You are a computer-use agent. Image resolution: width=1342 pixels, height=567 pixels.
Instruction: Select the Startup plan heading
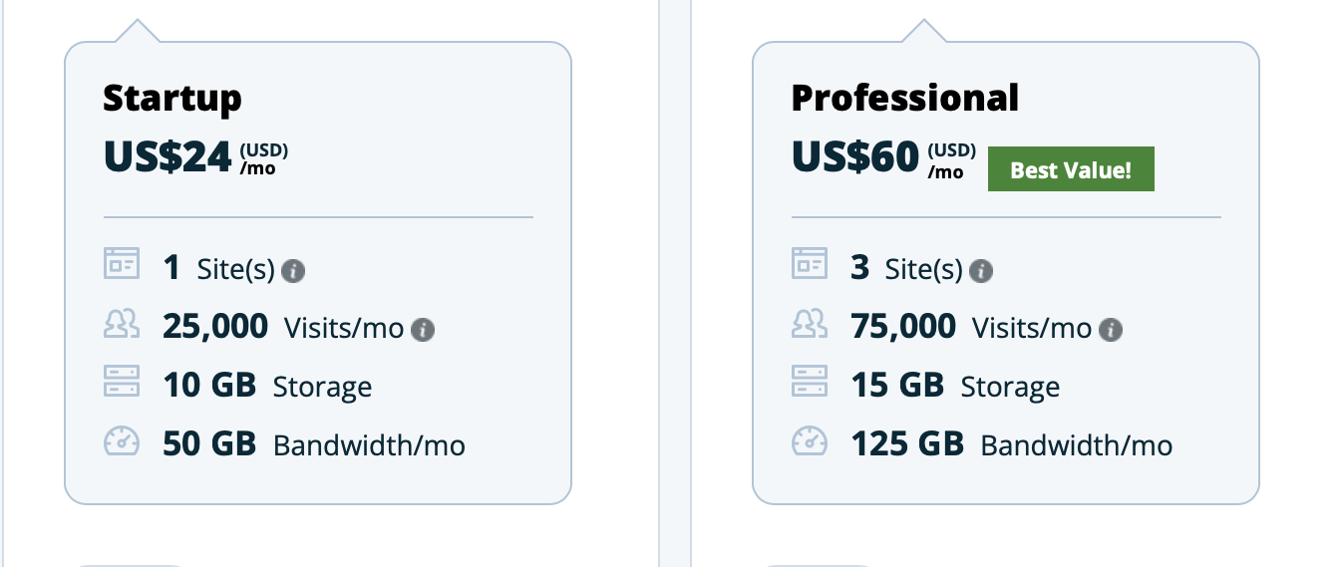point(171,98)
